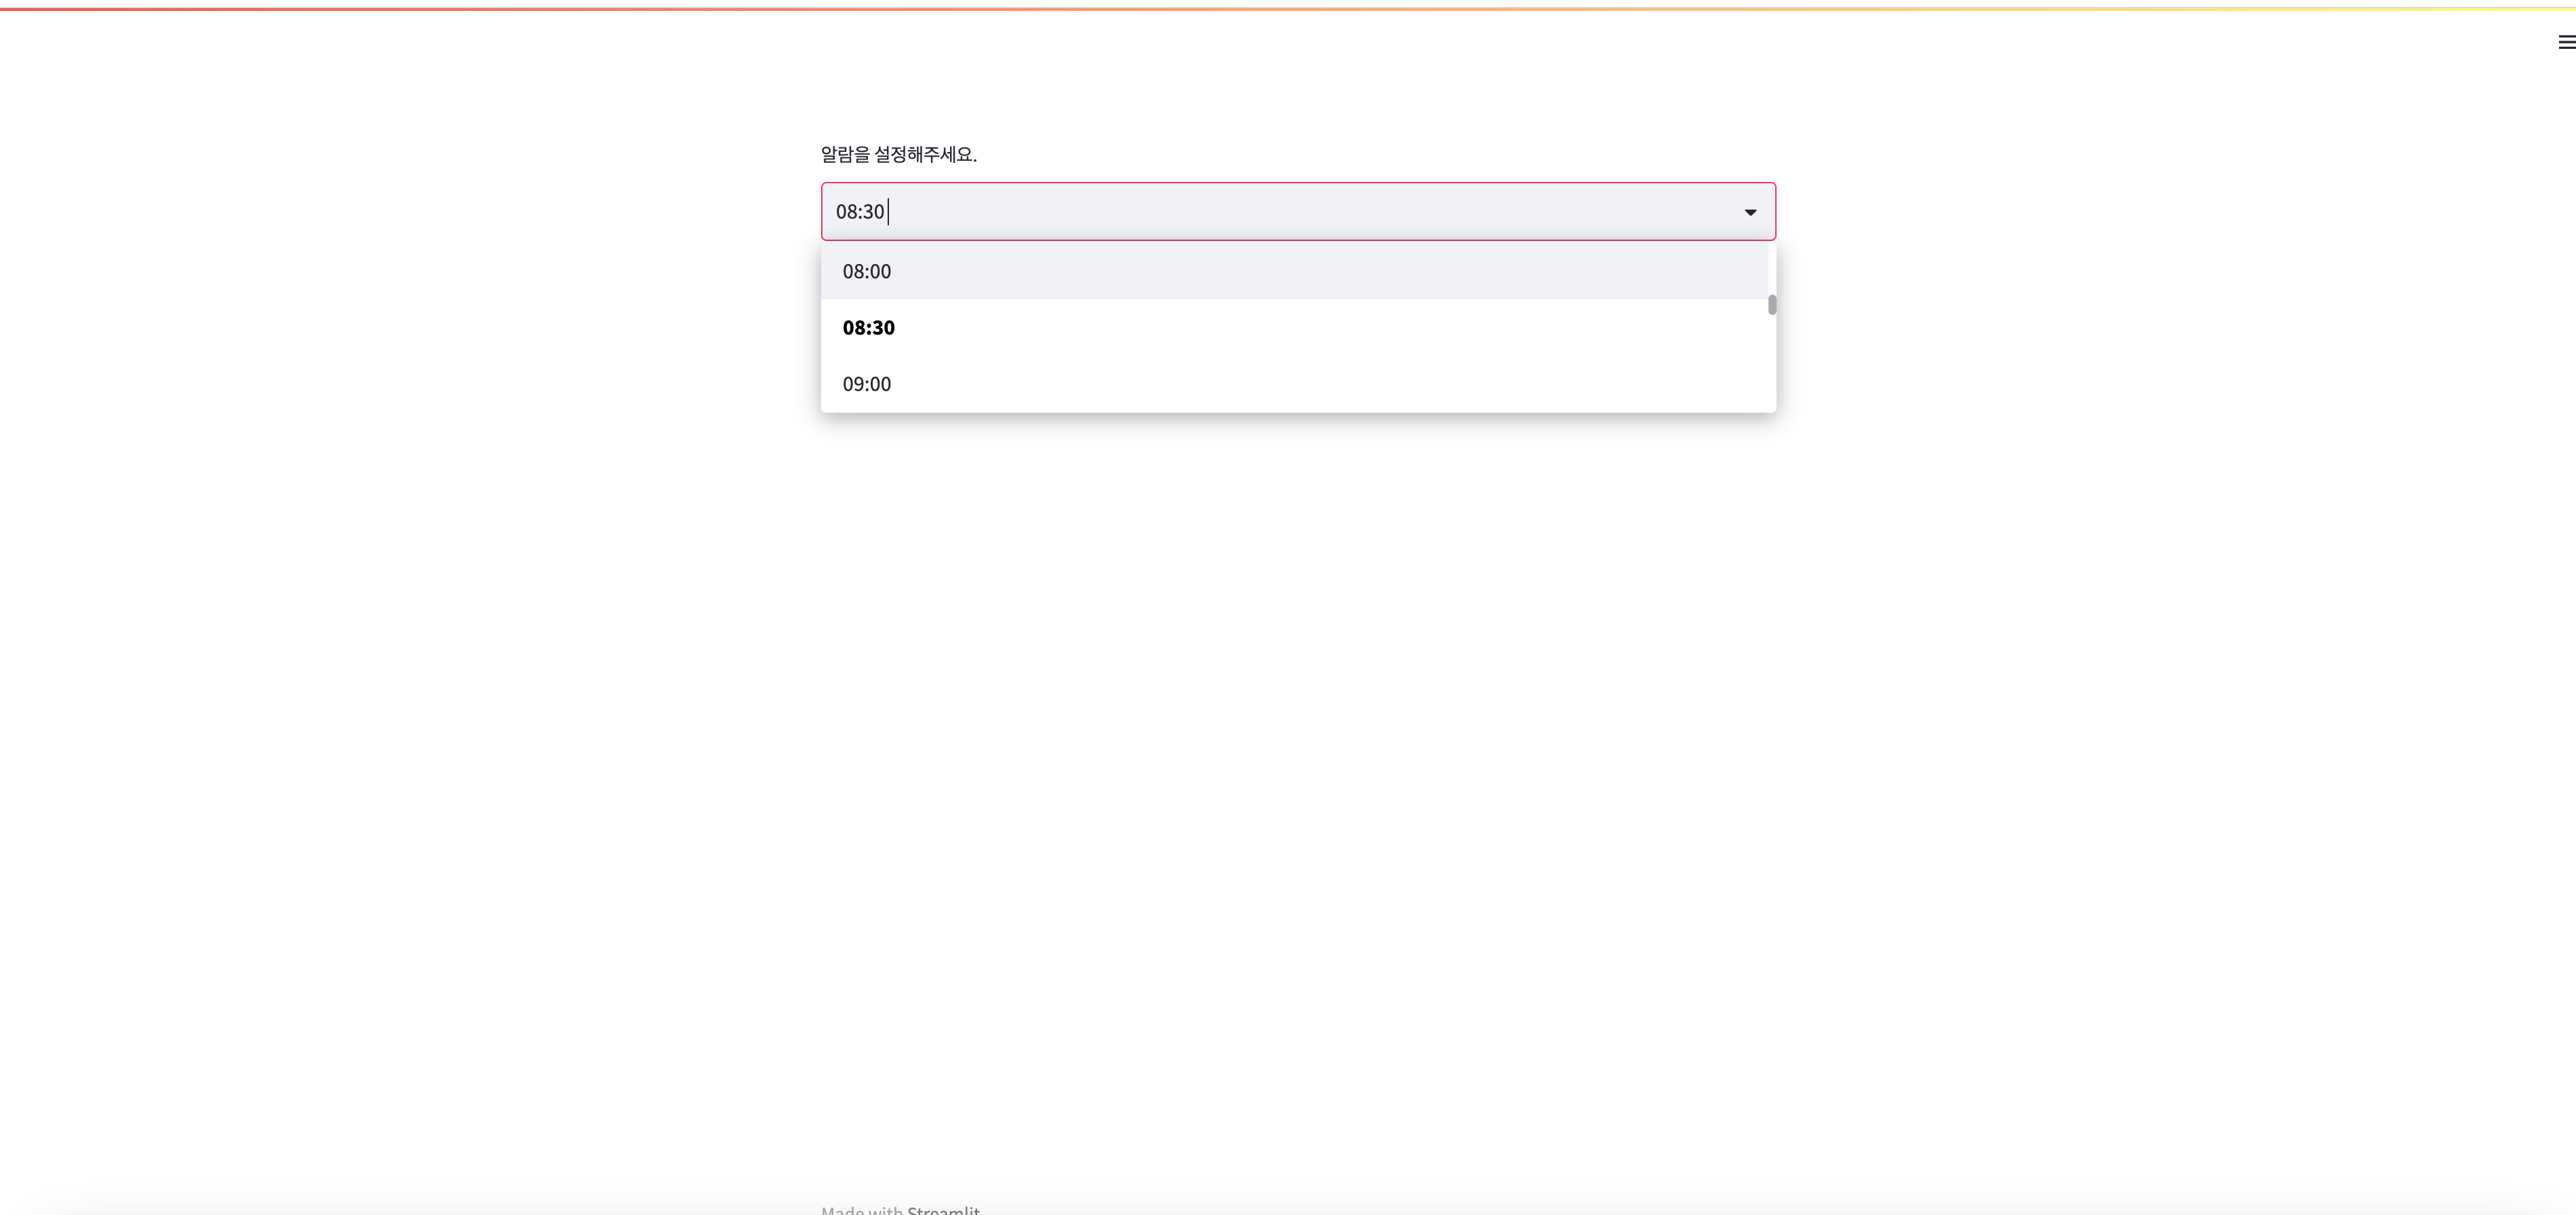Image resolution: width=2576 pixels, height=1215 pixels.
Task: Click empty space right of 09:00 option
Action: click(x=1300, y=384)
